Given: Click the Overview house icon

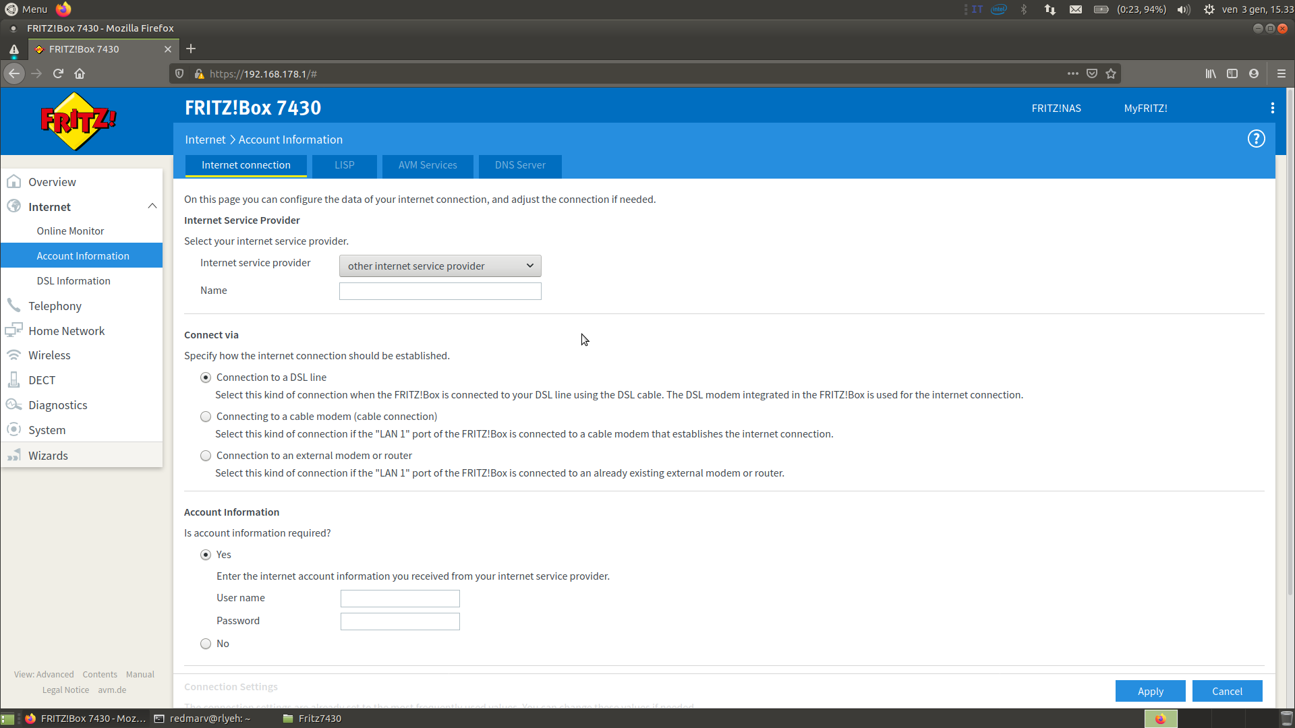Looking at the screenshot, I should (x=14, y=182).
